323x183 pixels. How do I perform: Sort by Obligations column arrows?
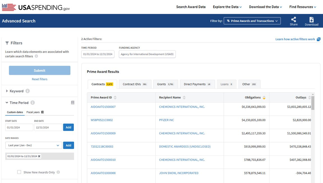(x=264, y=98)
